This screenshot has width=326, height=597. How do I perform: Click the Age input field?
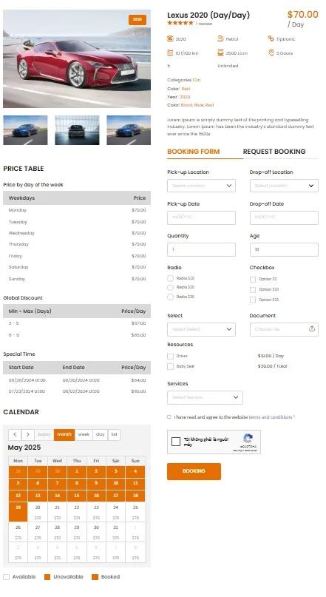point(284,250)
